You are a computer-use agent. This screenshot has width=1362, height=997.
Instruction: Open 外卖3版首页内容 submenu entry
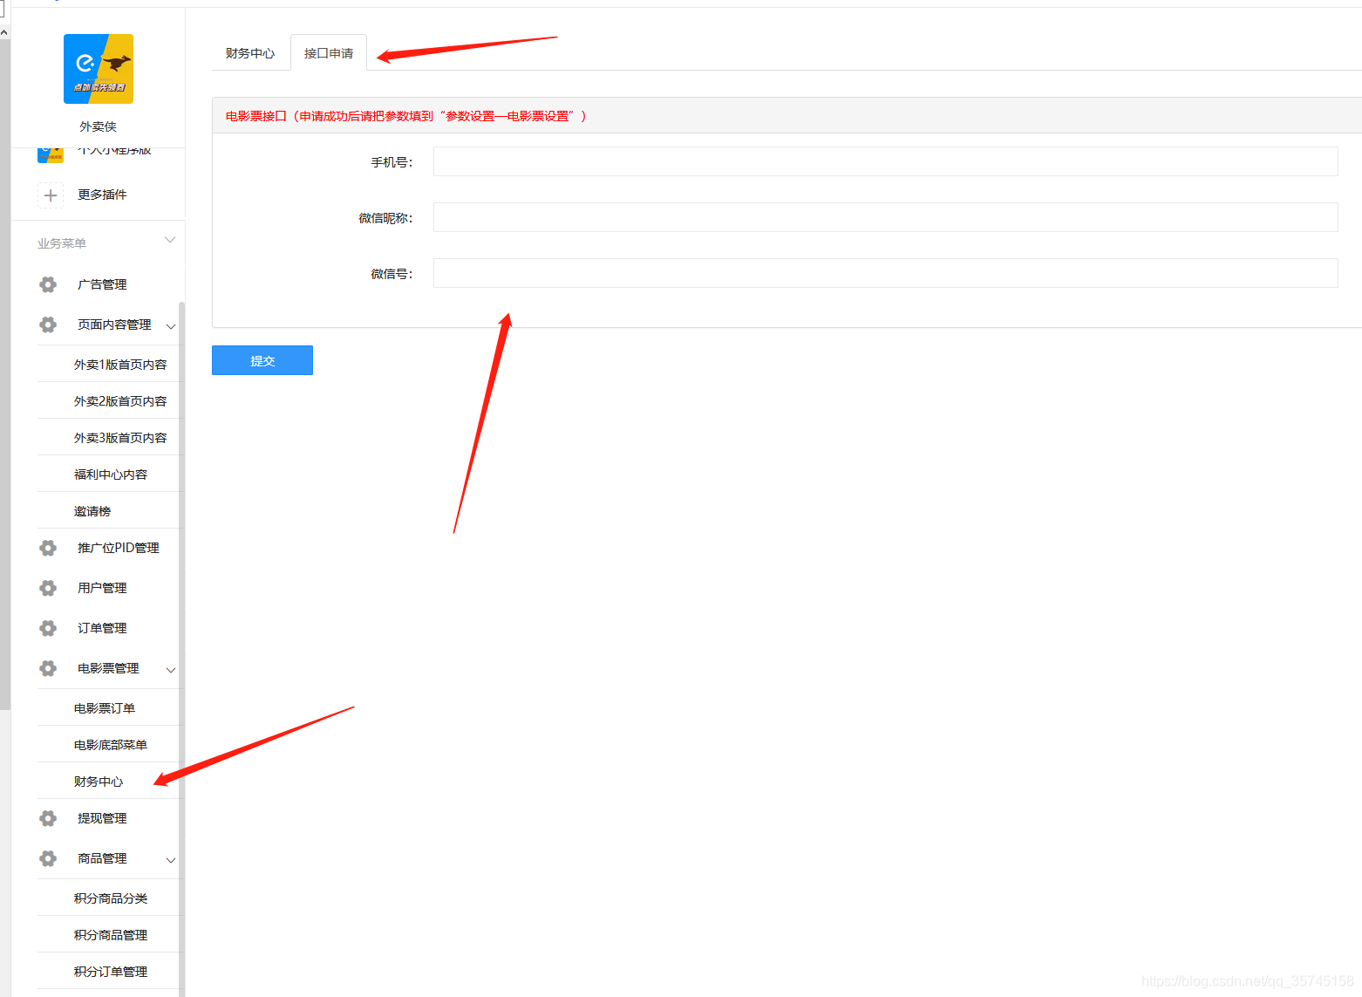tap(120, 438)
